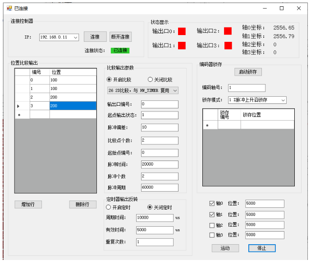Screen dimensions: 311x264
Task: Click the 断开连接 disconnect button
Action: click(x=120, y=37)
